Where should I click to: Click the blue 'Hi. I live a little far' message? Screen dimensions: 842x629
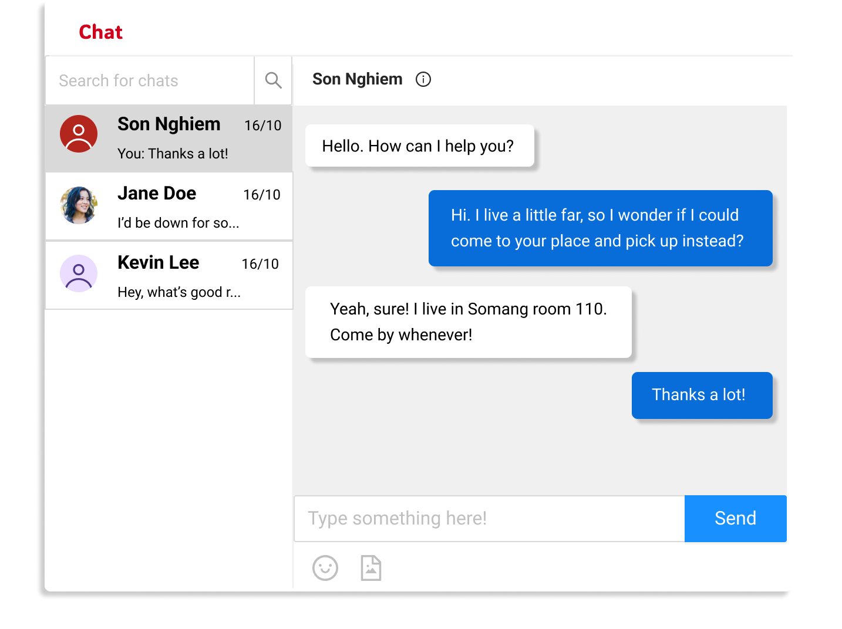(599, 228)
